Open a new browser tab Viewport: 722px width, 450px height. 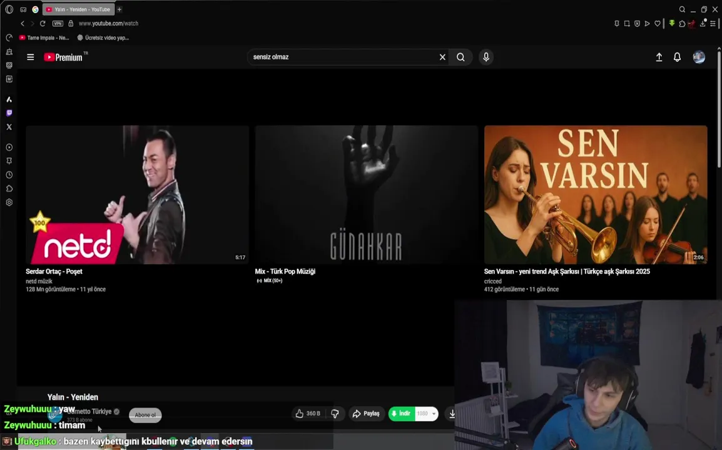tap(119, 9)
